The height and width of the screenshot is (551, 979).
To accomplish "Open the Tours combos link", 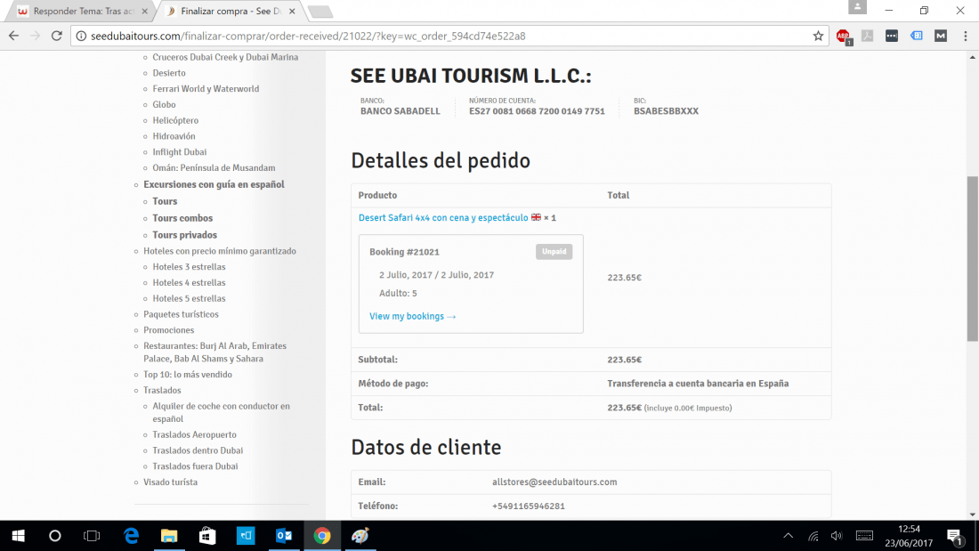I will click(x=183, y=218).
